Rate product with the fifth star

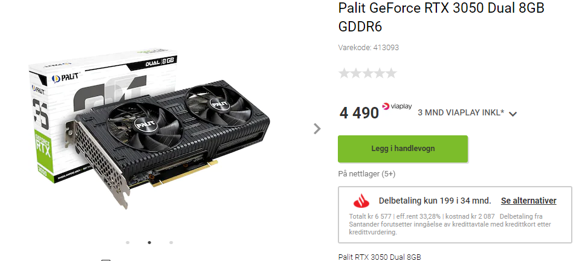point(391,73)
